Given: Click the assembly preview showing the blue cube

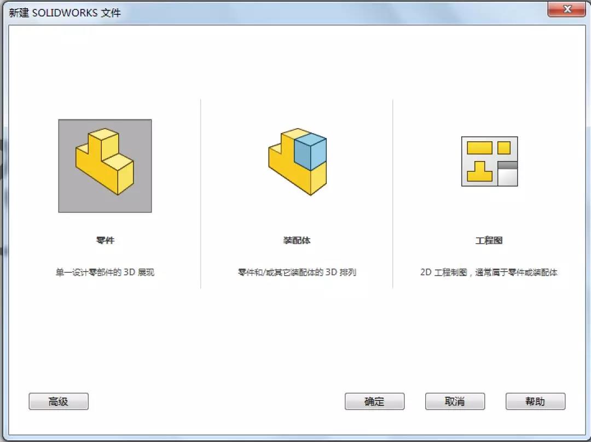Looking at the screenshot, I should (x=298, y=162).
